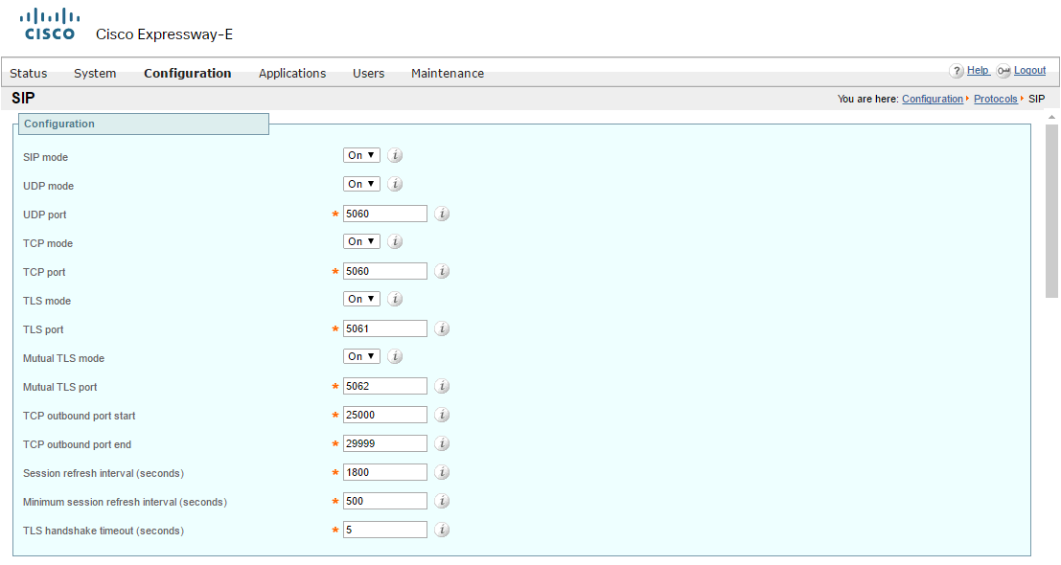
Task: Click the Mutual TLS port field
Action: pyautogui.click(x=385, y=386)
